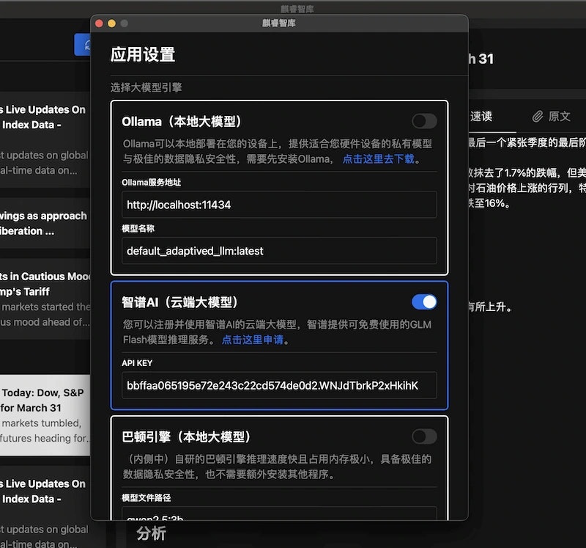Close the settings window with the red button
Viewport: 586px width, 548px height.
click(100, 23)
